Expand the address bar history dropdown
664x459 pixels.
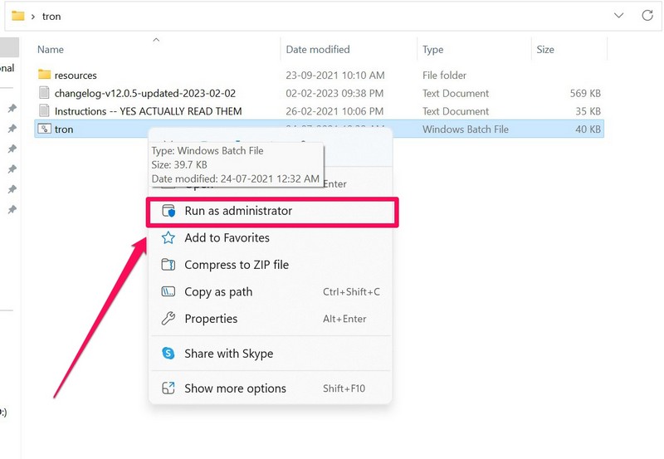(x=619, y=16)
